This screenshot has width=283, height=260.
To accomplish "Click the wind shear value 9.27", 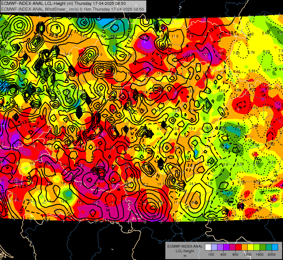I will (177, 221).
